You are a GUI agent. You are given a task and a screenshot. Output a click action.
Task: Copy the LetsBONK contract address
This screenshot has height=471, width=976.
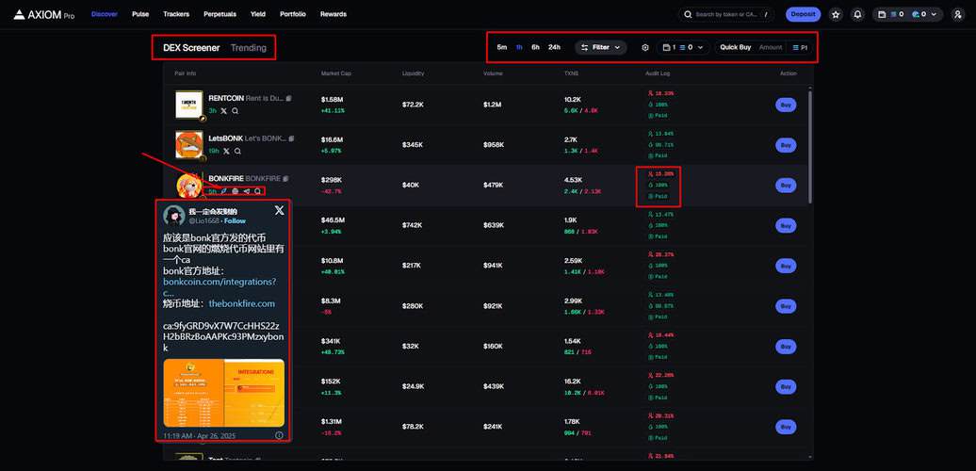(x=292, y=138)
